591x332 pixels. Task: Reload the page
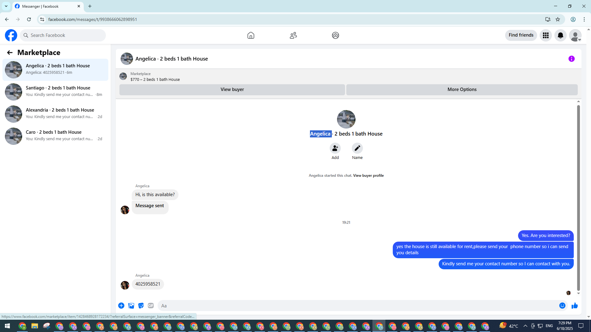(x=29, y=19)
